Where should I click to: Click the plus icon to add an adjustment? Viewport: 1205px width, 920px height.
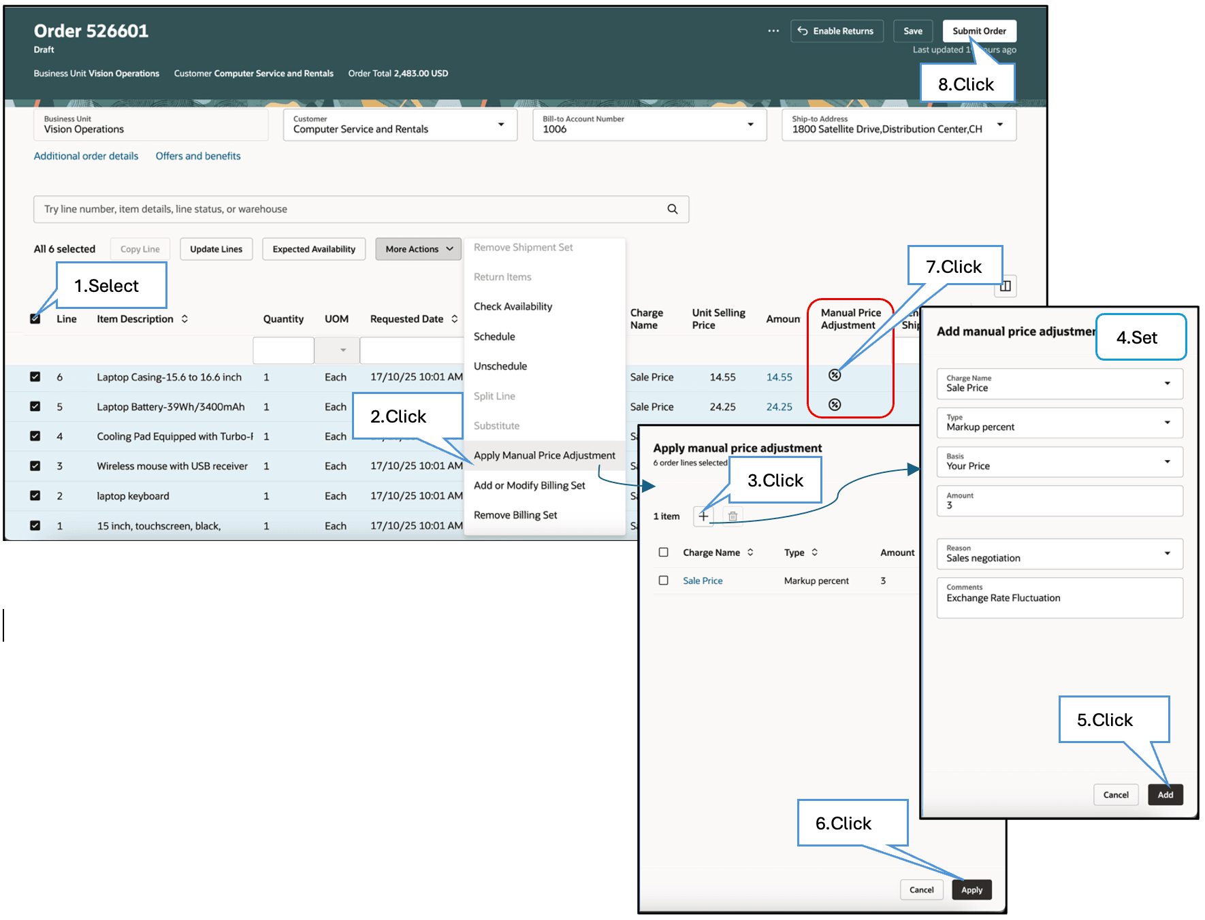tap(703, 516)
